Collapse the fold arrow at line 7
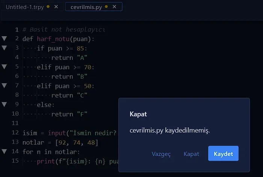The height and width of the screenshot is (177, 263). click(x=4, y=85)
